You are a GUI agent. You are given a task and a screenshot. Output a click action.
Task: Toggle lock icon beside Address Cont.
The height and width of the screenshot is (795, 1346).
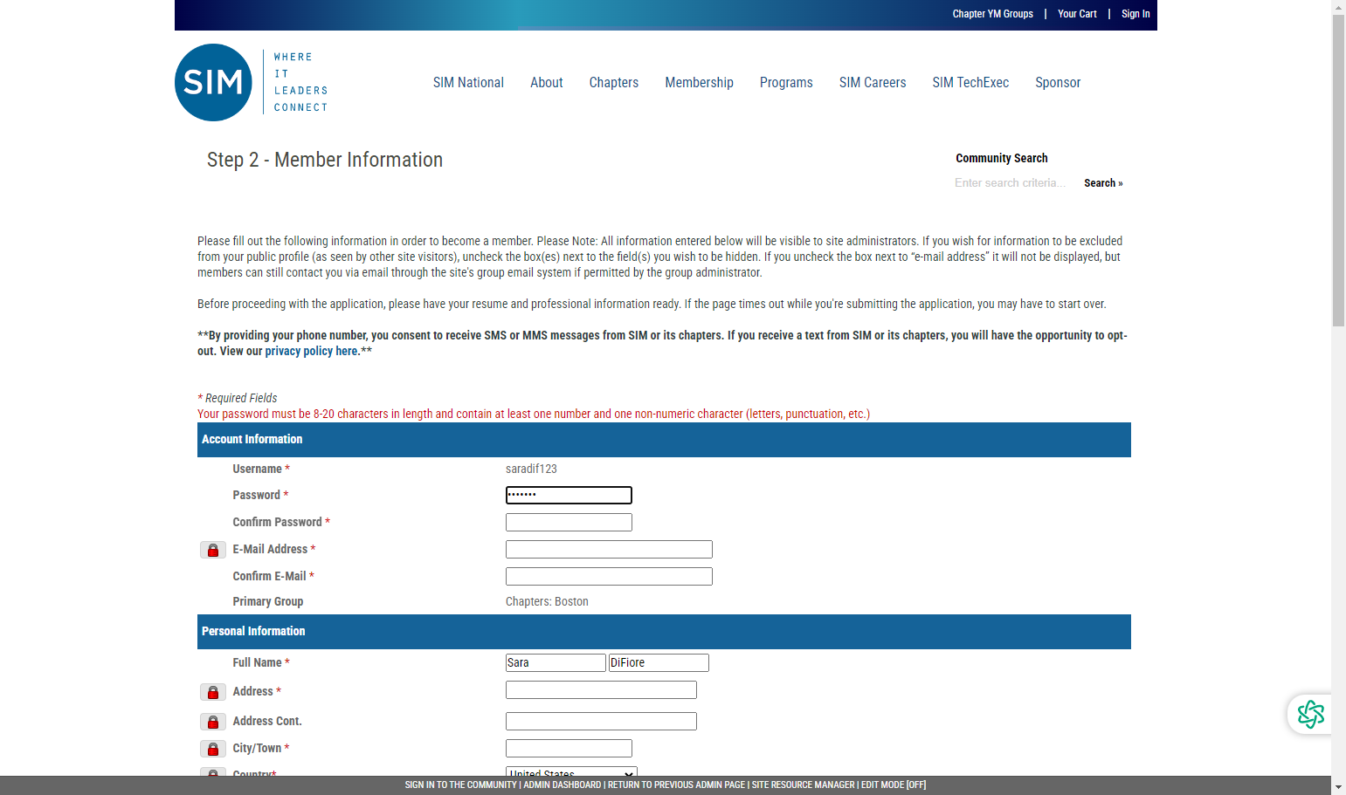(x=213, y=722)
